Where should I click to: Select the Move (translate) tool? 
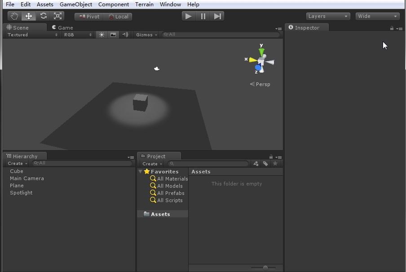[x=29, y=16]
